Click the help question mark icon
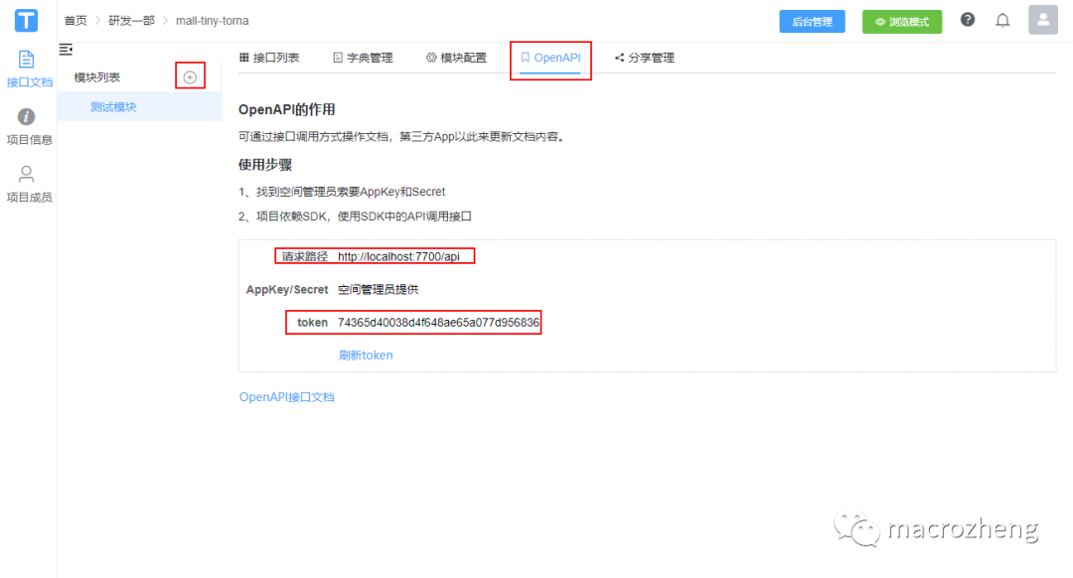This screenshot has width=1073, height=578. coord(967,19)
